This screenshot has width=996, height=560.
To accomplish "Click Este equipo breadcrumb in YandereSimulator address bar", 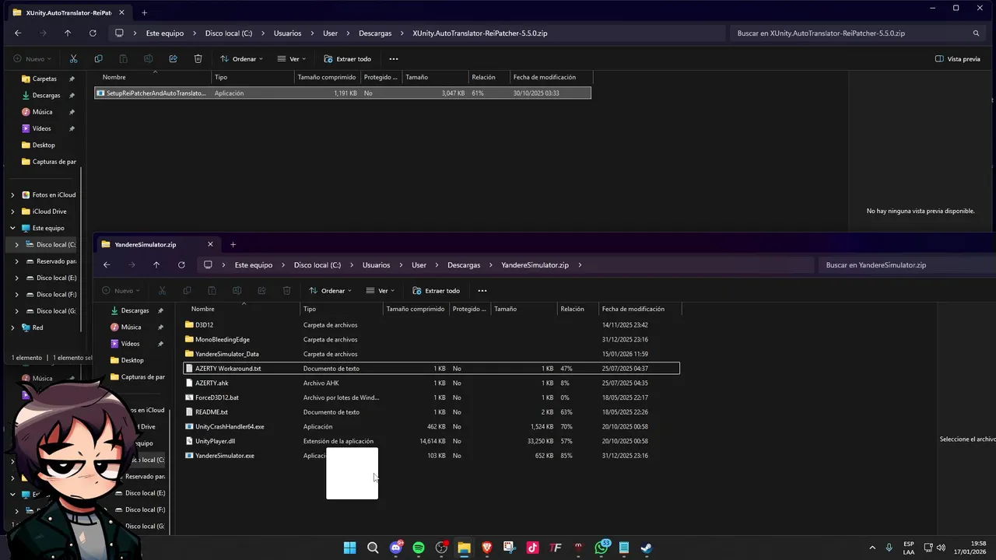I will pyautogui.click(x=254, y=265).
